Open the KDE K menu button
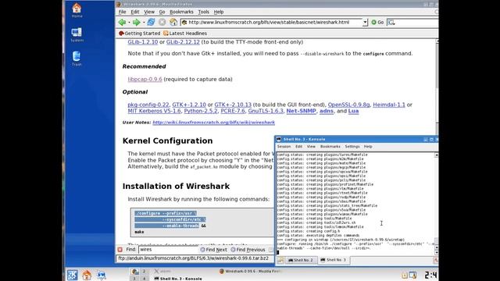Viewport: 500px width, 281px height. 72,275
